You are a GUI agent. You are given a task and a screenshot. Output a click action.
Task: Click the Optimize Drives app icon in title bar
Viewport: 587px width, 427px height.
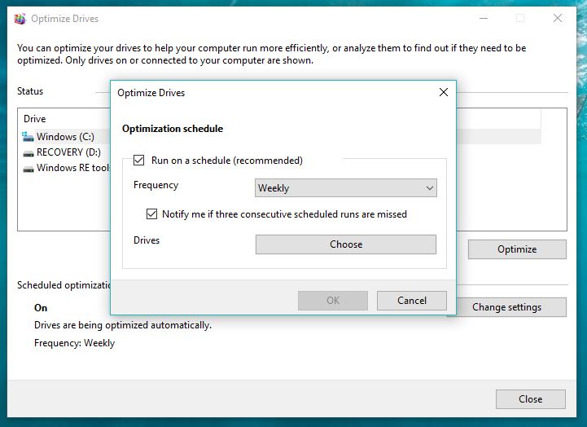20,18
